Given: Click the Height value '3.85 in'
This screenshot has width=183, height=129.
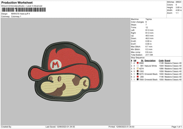Looking at the screenshot, I should coord(178,7).
